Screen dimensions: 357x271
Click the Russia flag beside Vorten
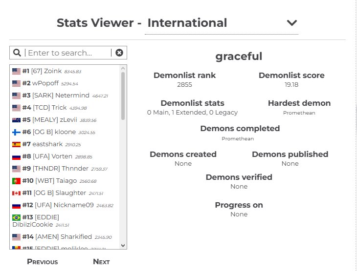[16, 156]
